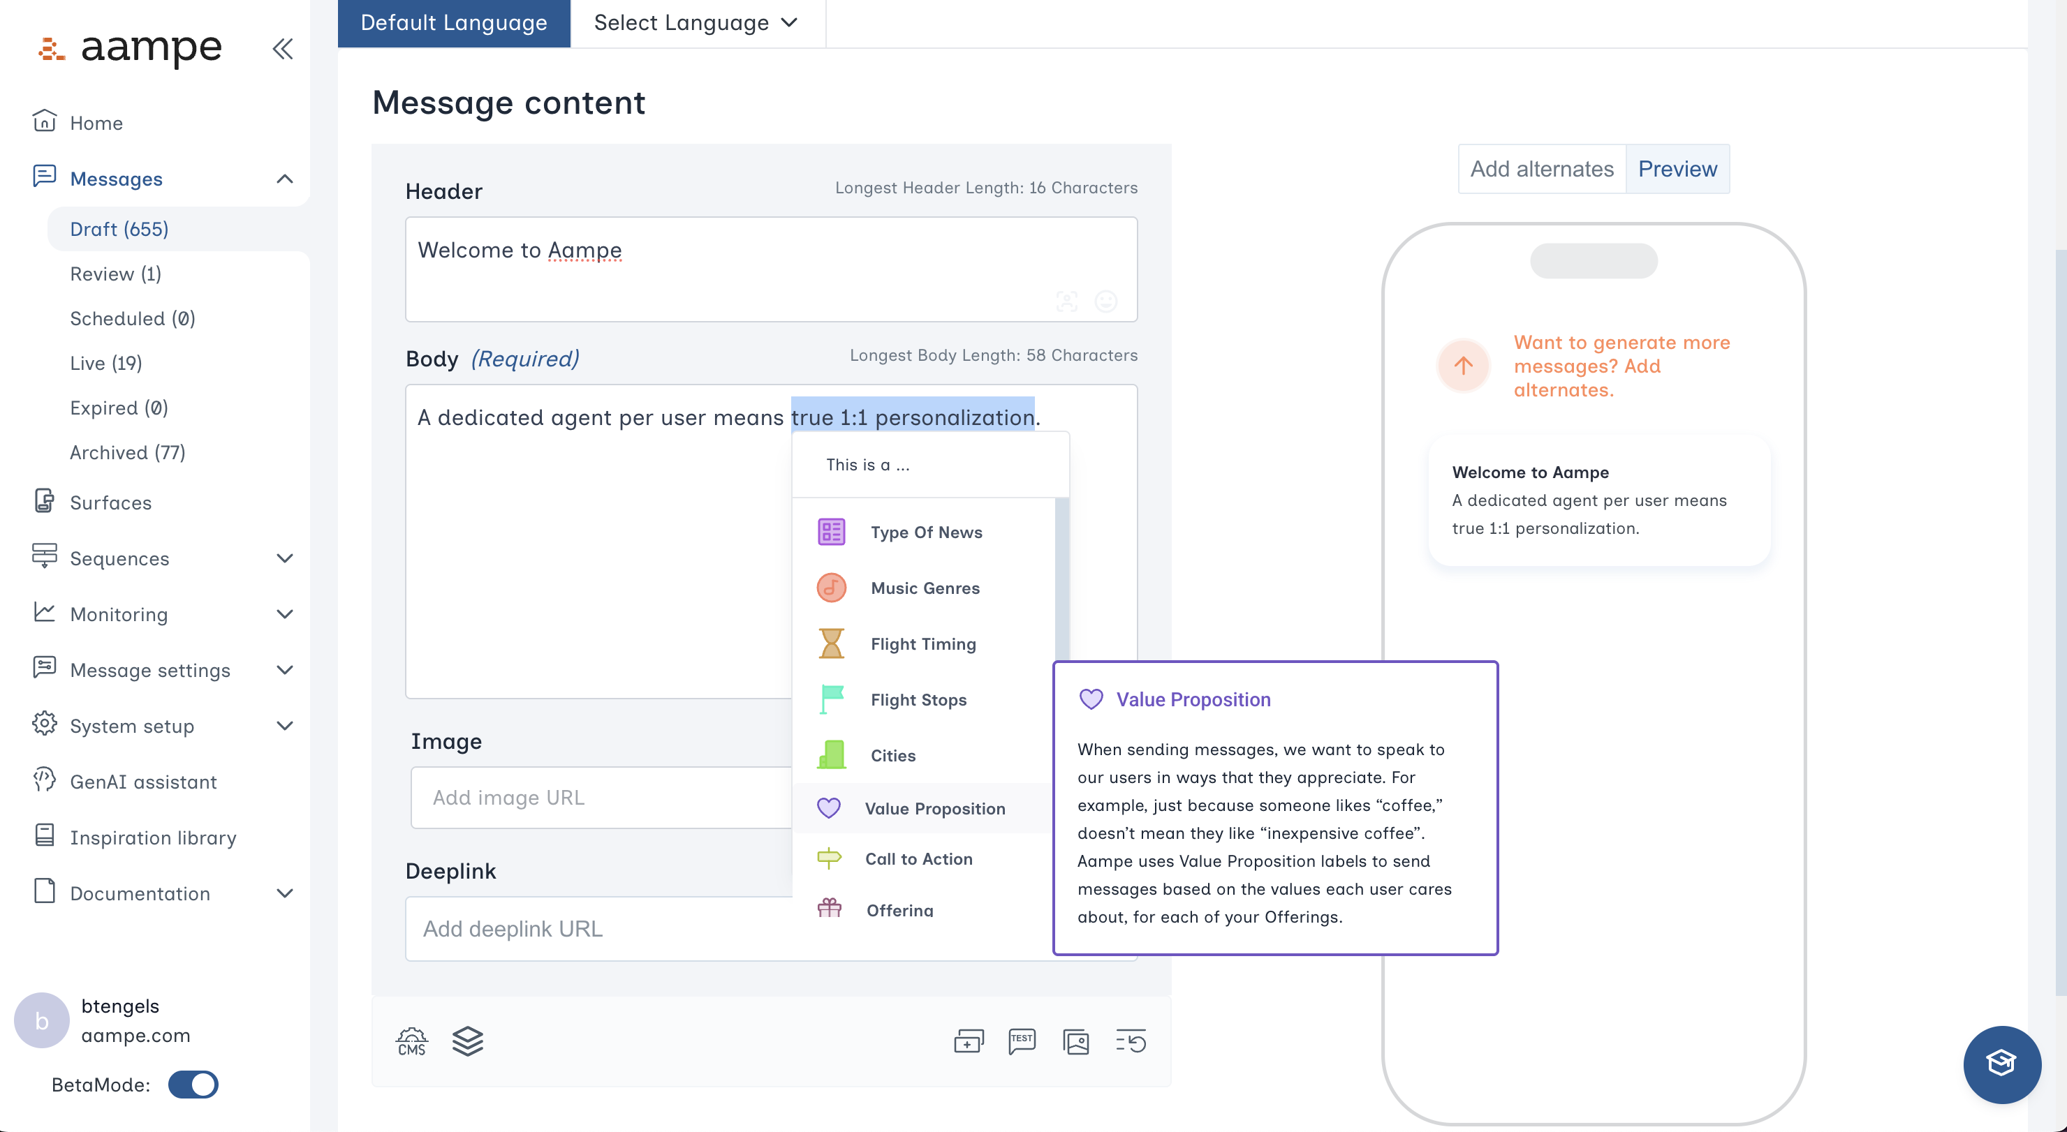Switch to the Default Language tab
The image size is (2067, 1132).
tap(453, 22)
